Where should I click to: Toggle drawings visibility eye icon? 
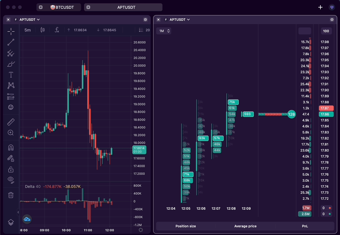coord(11,180)
